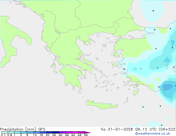
Task: Click the legend label '20'
Action: 47,135
